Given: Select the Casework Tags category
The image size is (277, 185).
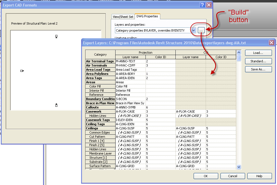Looking at the screenshot, I should click(x=100, y=120).
